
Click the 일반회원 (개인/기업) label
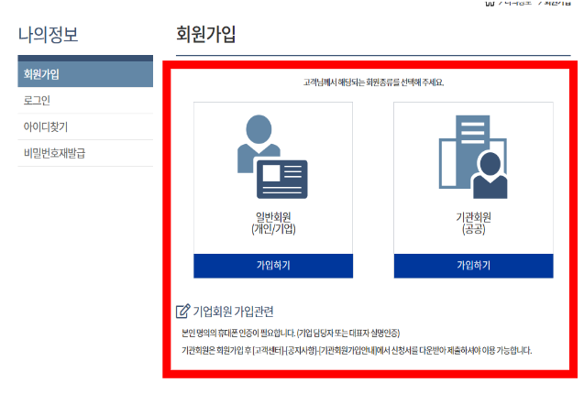coord(273,223)
